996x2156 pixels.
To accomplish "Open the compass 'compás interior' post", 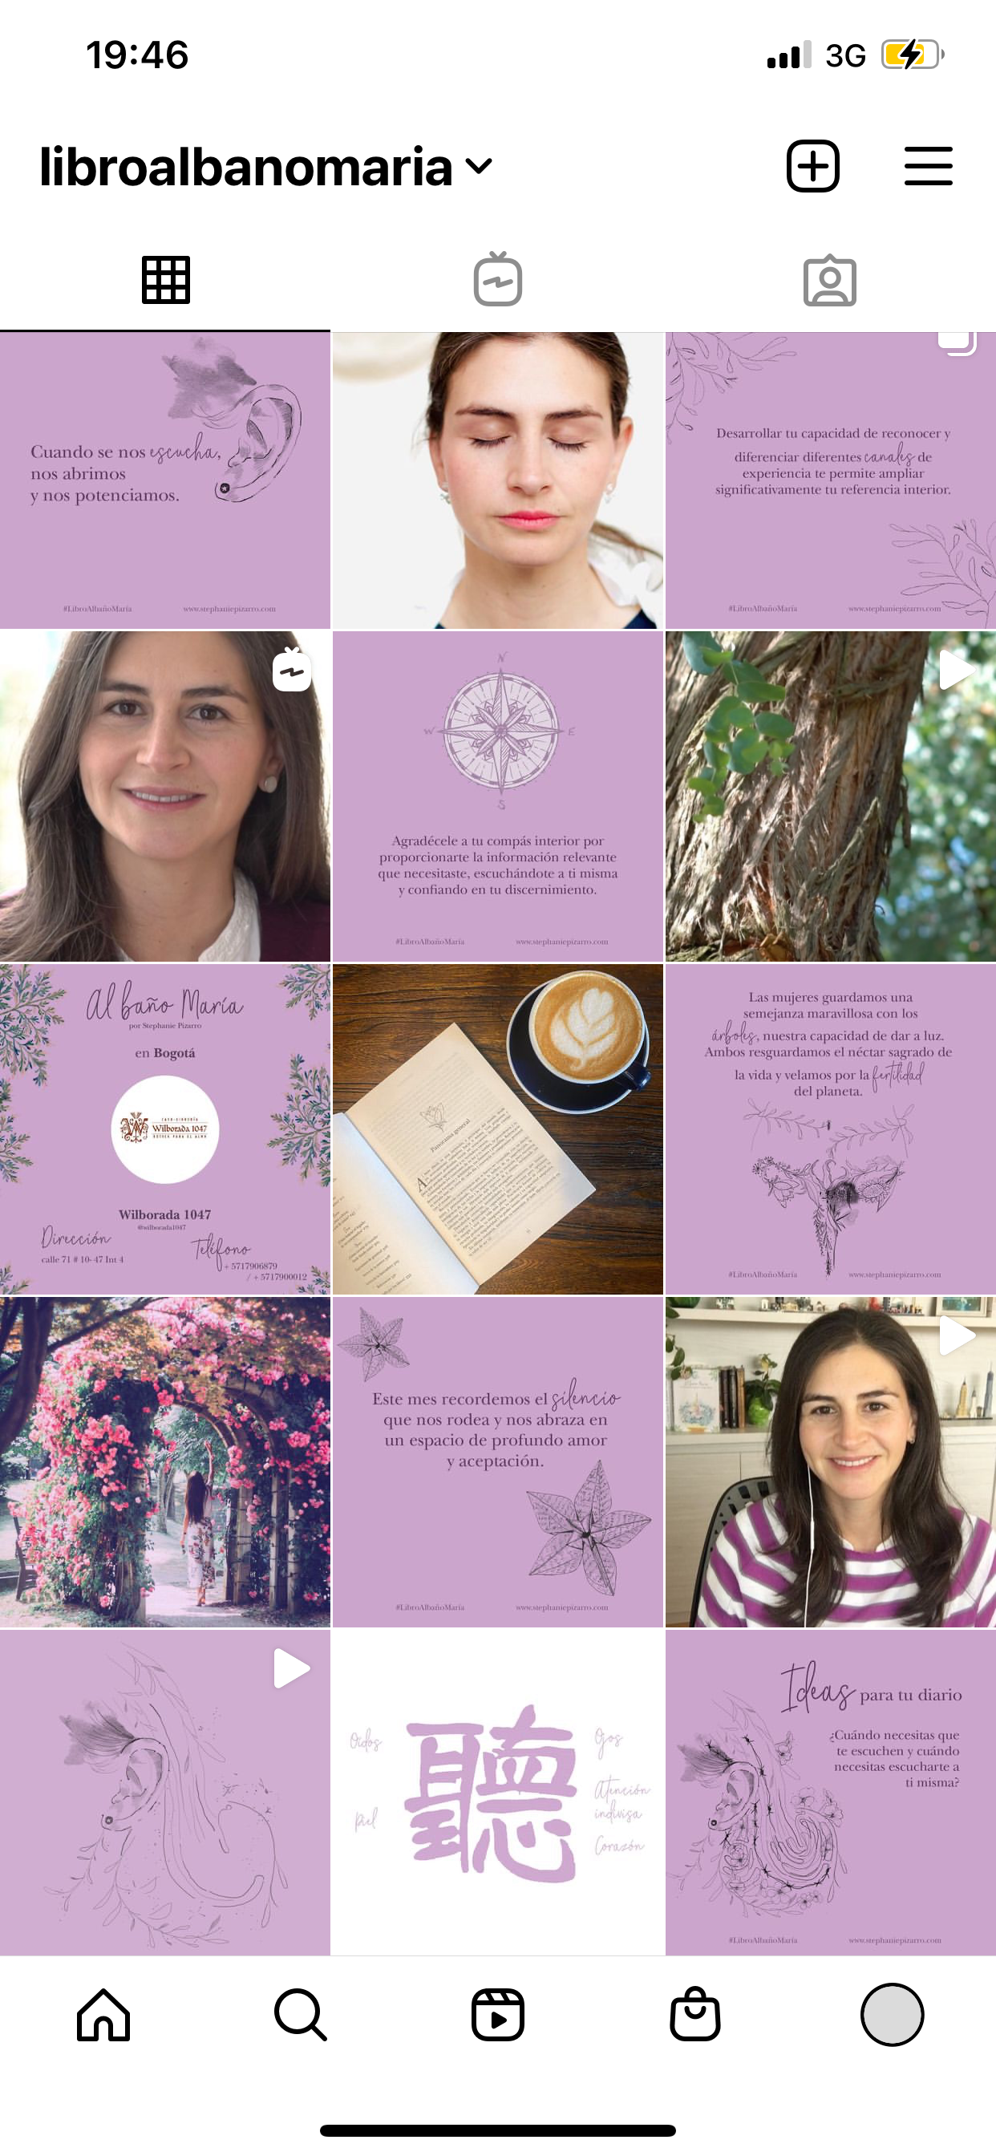I will (x=498, y=796).
